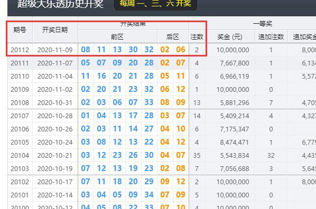Click back number 08 in row 20103
Image resolution: width=316 pixels, height=209 pixels.
tap(181, 168)
